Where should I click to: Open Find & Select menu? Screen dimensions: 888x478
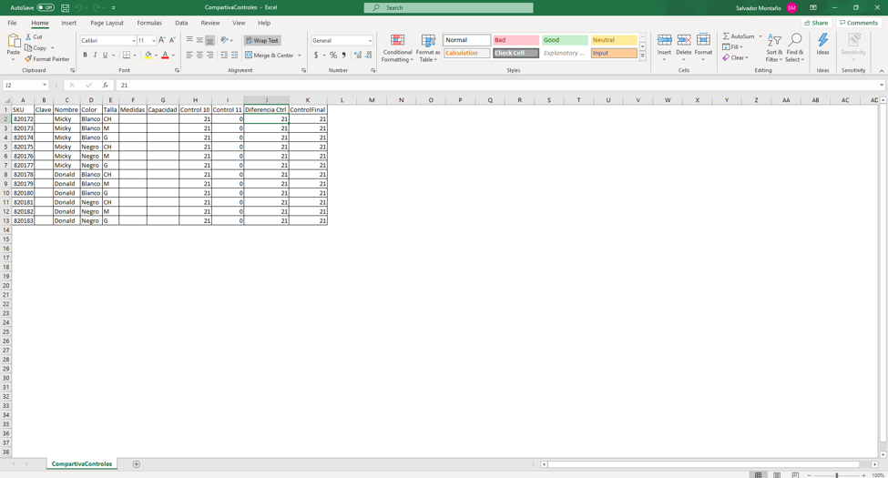point(794,47)
